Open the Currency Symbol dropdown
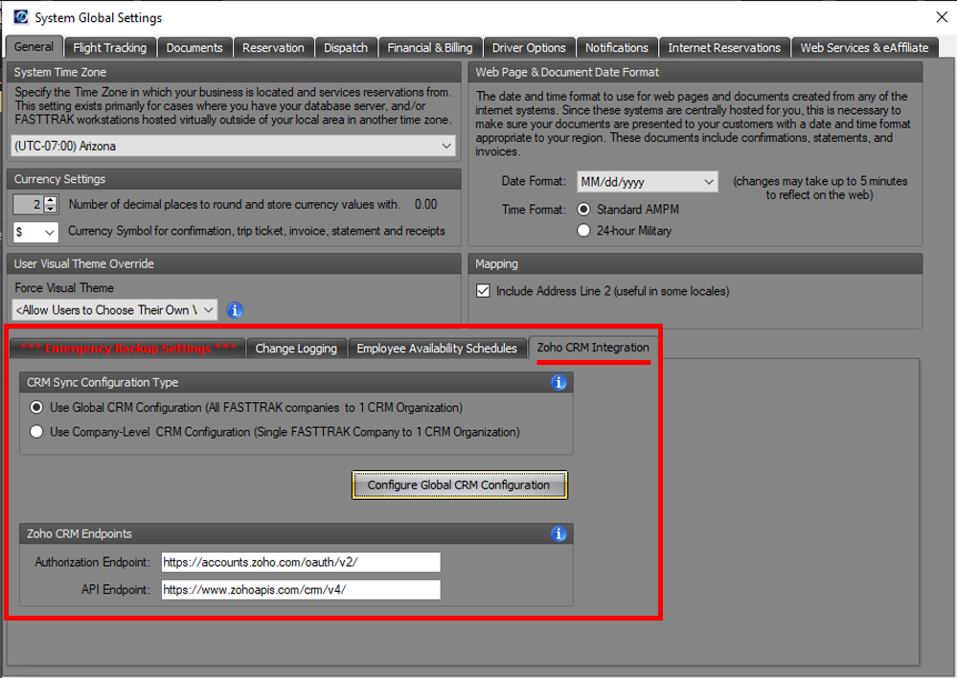 [x=35, y=232]
